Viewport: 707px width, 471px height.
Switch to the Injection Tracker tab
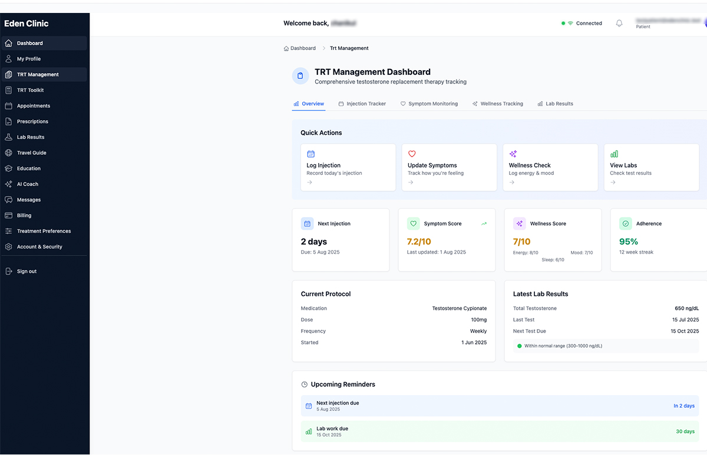click(362, 104)
